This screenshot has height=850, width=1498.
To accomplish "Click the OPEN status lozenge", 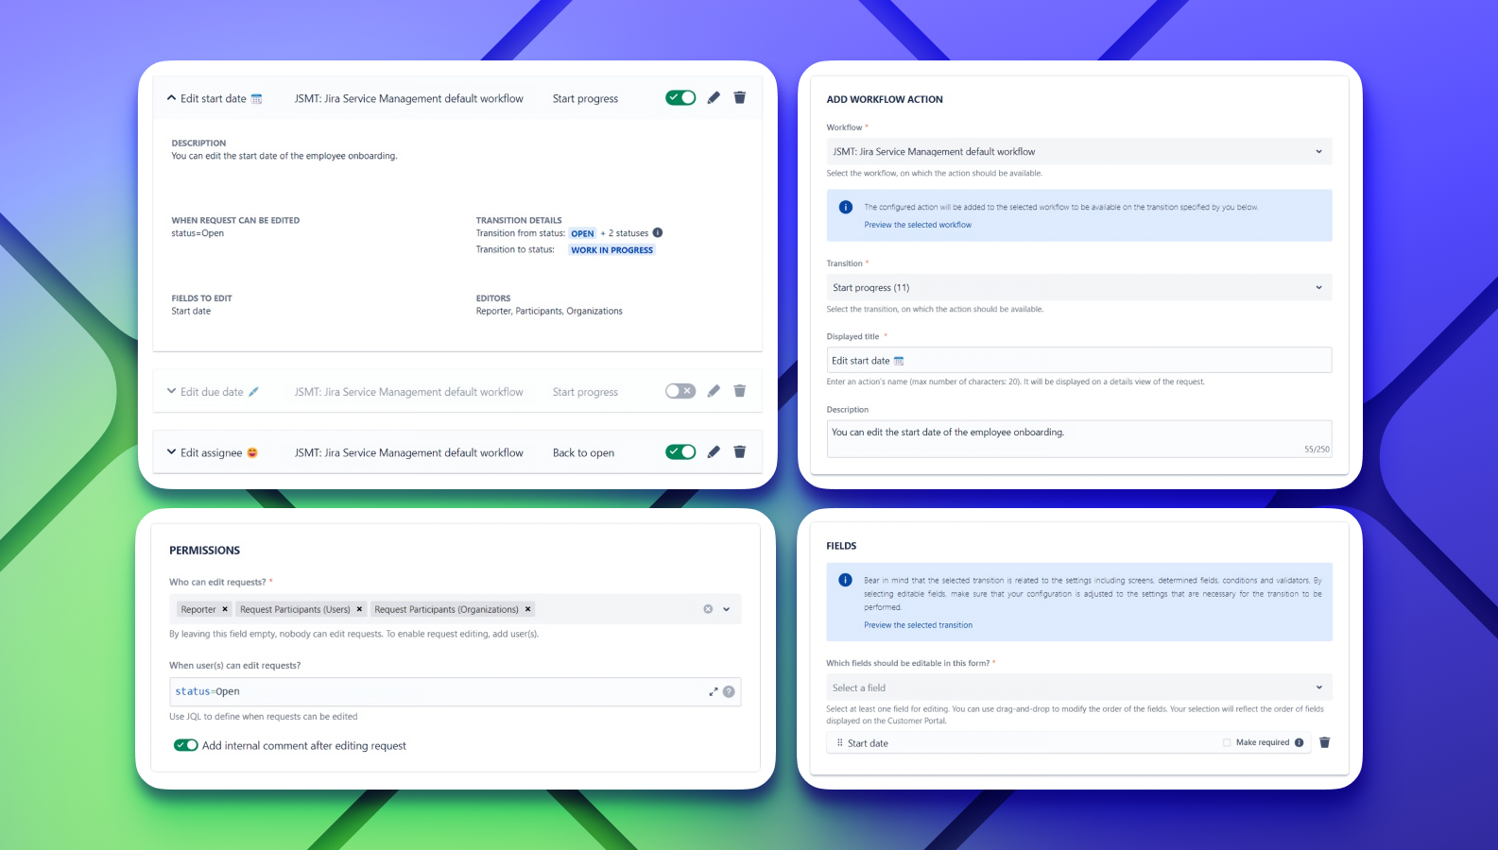I will coord(582,233).
